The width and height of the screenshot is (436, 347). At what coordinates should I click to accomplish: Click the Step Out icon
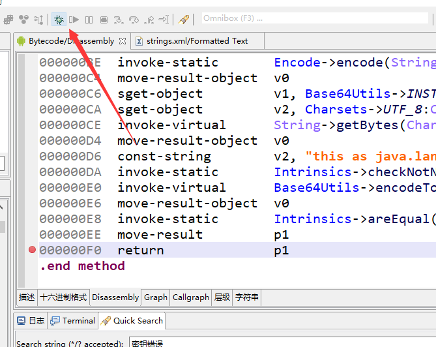coord(149,20)
